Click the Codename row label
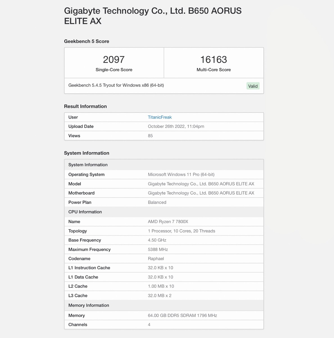Screen dimensions: 334x338 79,259
